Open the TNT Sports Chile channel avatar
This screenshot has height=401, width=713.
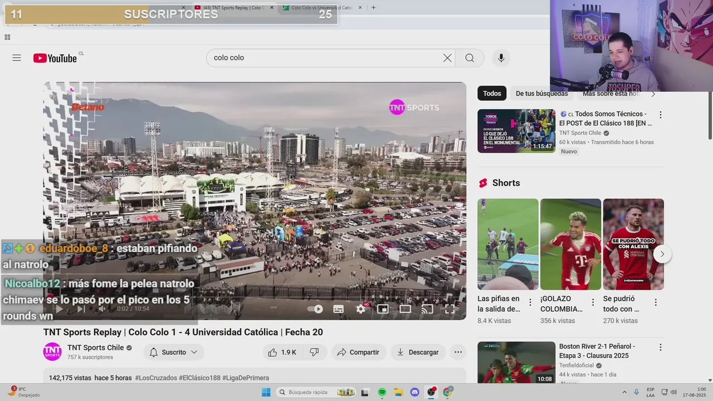(52, 351)
